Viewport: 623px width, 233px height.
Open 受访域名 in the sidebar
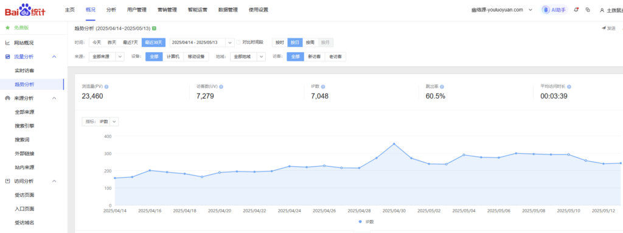tap(24, 222)
